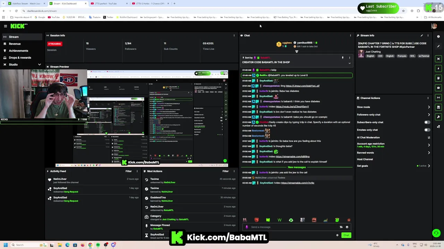The height and width of the screenshot is (249, 444).
Task: Open Session Info panel options menu
Action: pyautogui.click(x=234, y=35)
